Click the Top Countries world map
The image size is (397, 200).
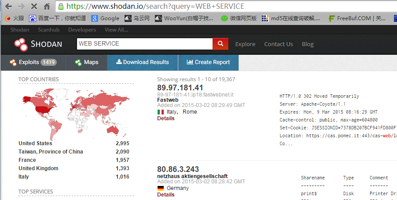tap(76, 114)
